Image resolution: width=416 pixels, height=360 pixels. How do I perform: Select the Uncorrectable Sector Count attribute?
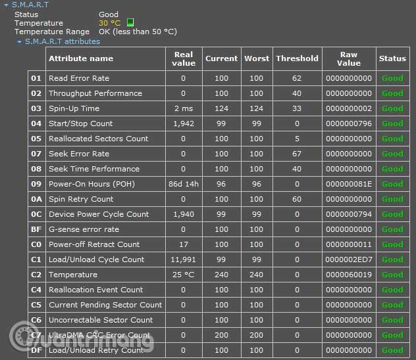coord(101,320)
